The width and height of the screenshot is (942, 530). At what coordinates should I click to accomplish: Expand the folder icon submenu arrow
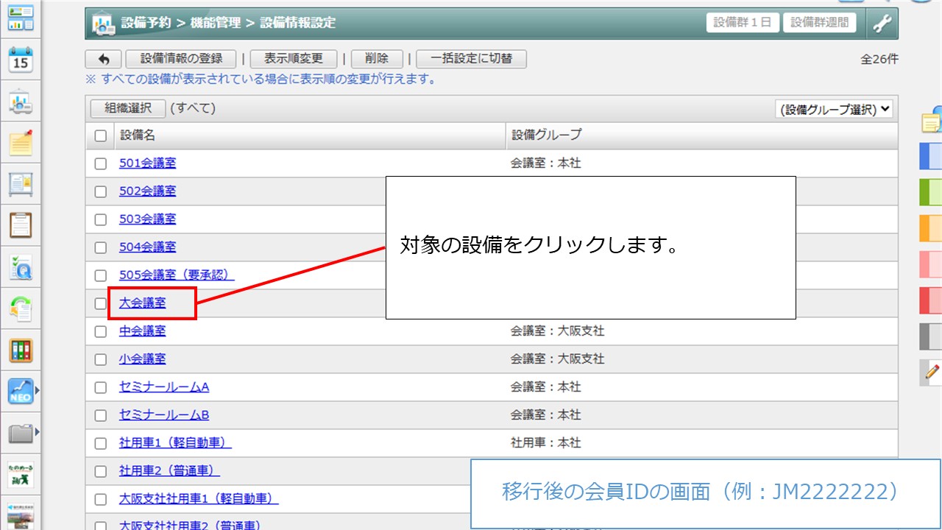tap(38, 431)
